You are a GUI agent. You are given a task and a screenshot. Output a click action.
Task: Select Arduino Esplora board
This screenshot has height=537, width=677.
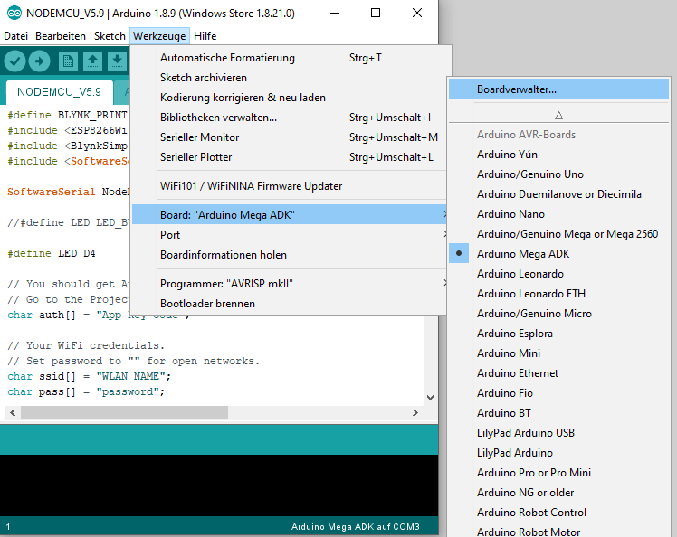coord(558,333)
